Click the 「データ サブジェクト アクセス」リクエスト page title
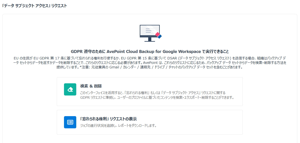Viewport: 300px width, 143px height. tap(34, 6)
